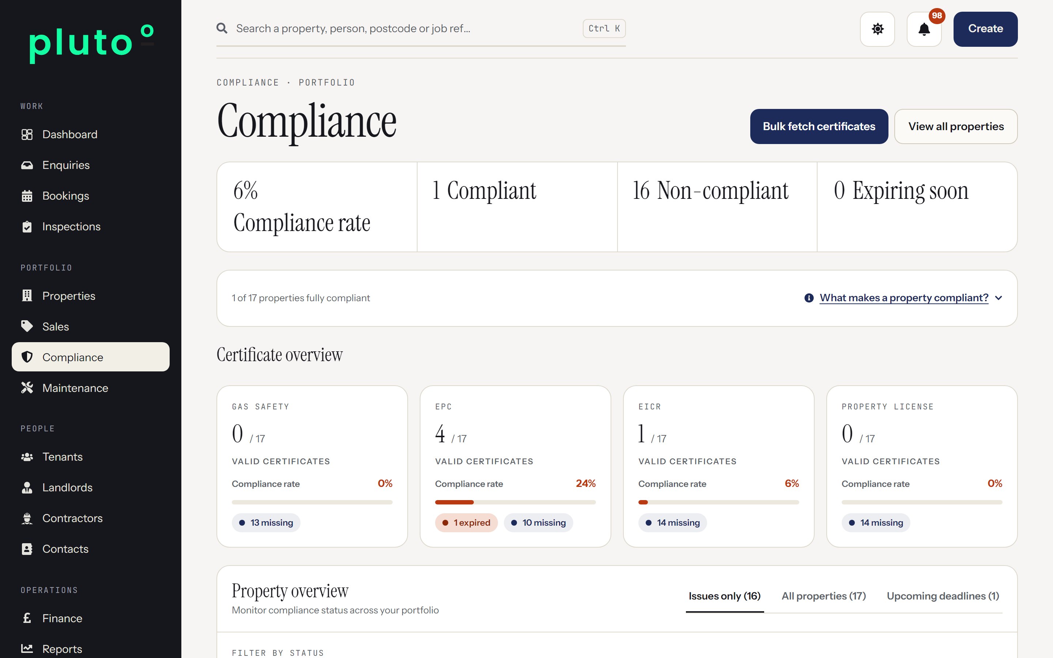Click the '1 expired' EPC badge
Viewport: 1053px width, 658px height.
466,523
